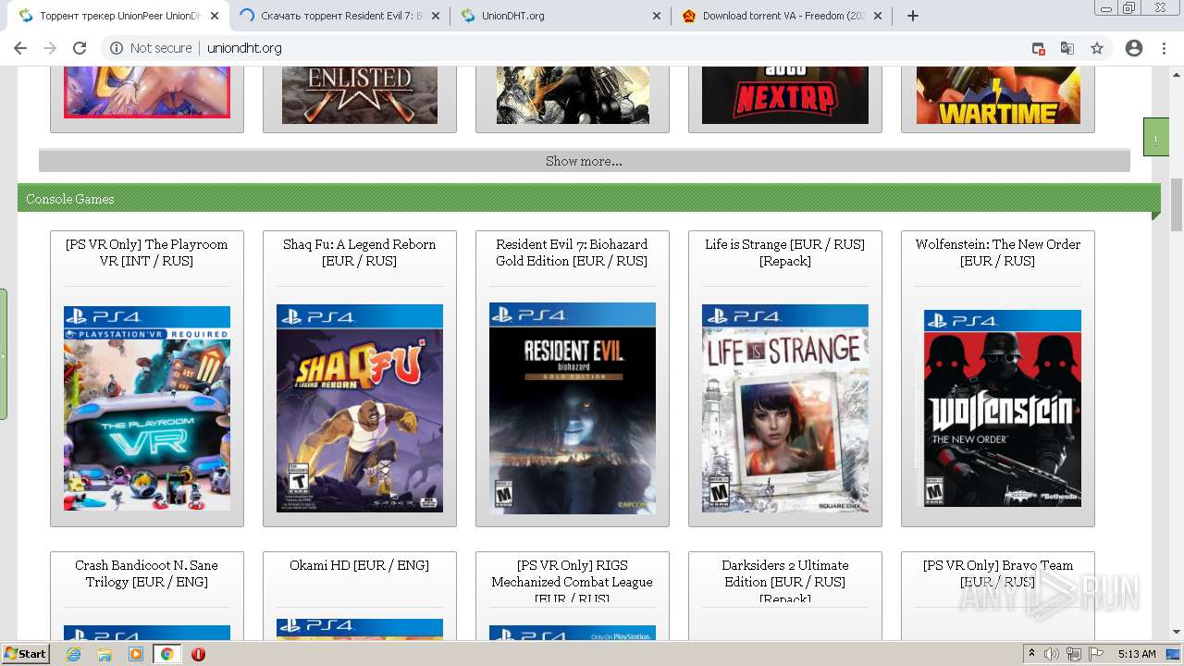Open the blocked popups icon in address bar
This screenshot has width=1184, height=666.
click(1039, 48)
